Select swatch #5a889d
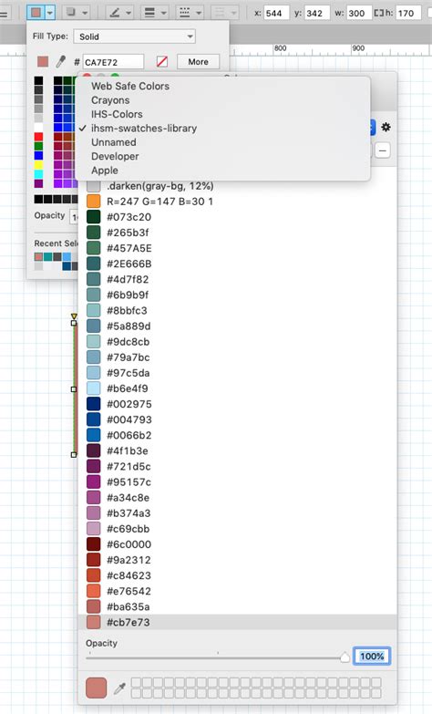Image resolution: width=432 pixels, height=714 pixels. (x=237, y=326)
